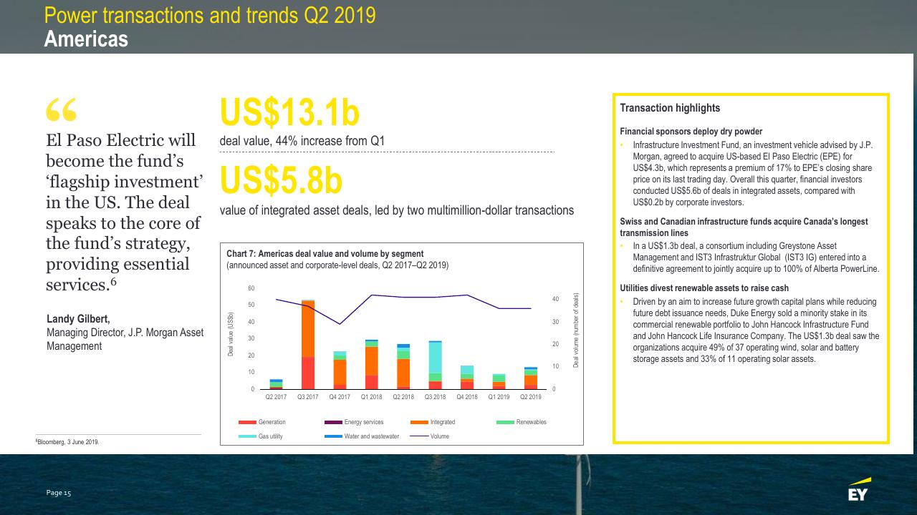Click the 'value of integrated asset deals' caption
917x515 pixels.
click(x=396, y=210)
